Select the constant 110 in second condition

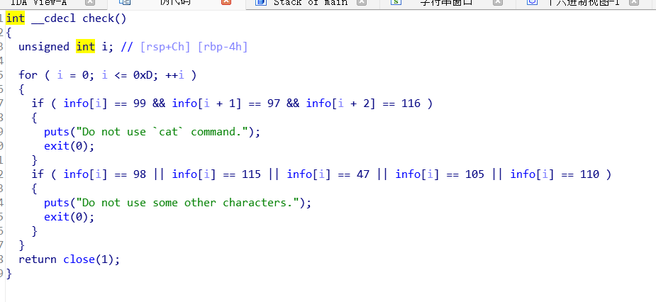tap(589, 174)
